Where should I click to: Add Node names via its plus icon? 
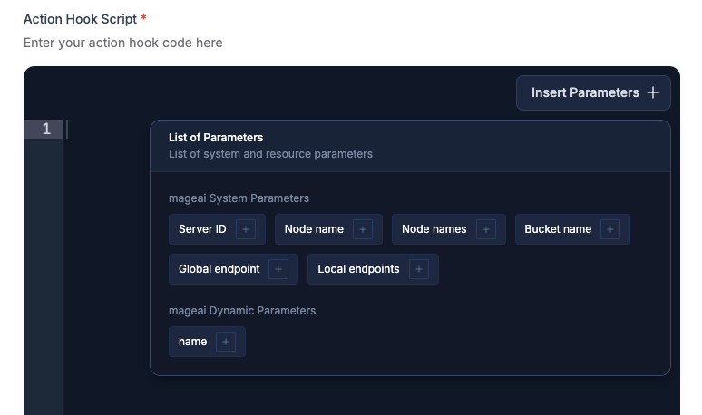486,229
